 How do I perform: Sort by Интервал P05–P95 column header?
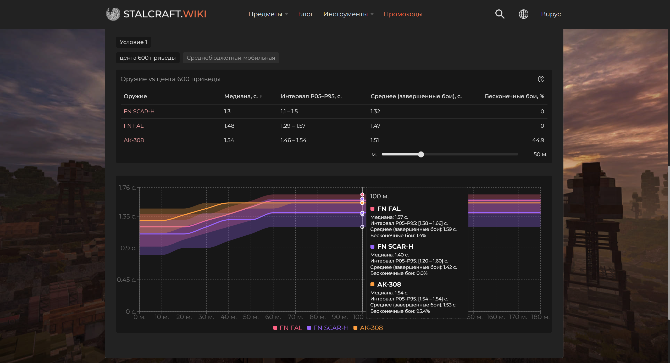coord(311,96)
